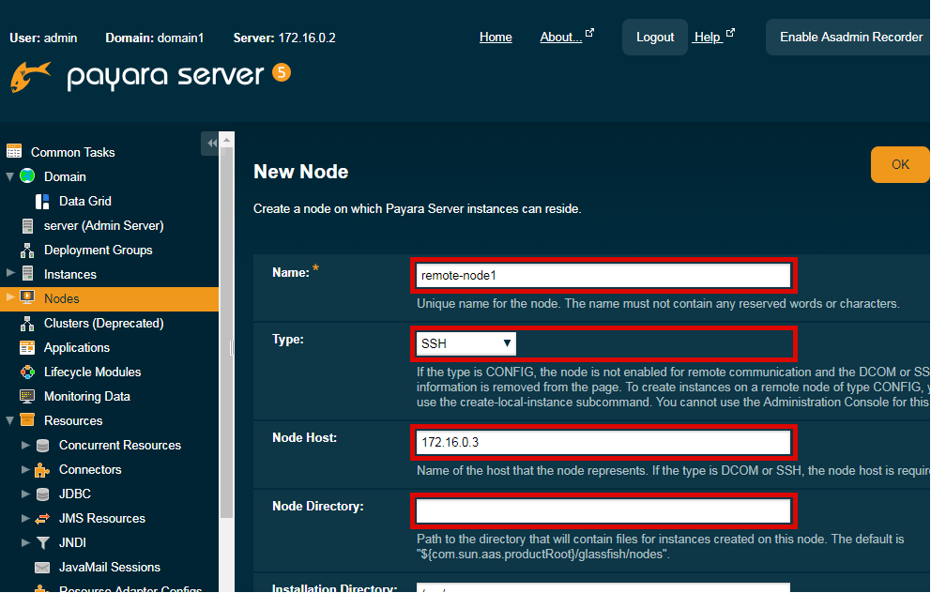Click the Data Grid icon

tap(42, 201)
